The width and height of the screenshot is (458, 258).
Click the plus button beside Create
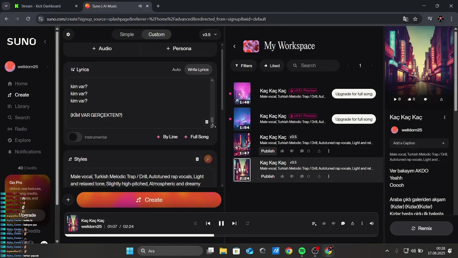point(68,200)
